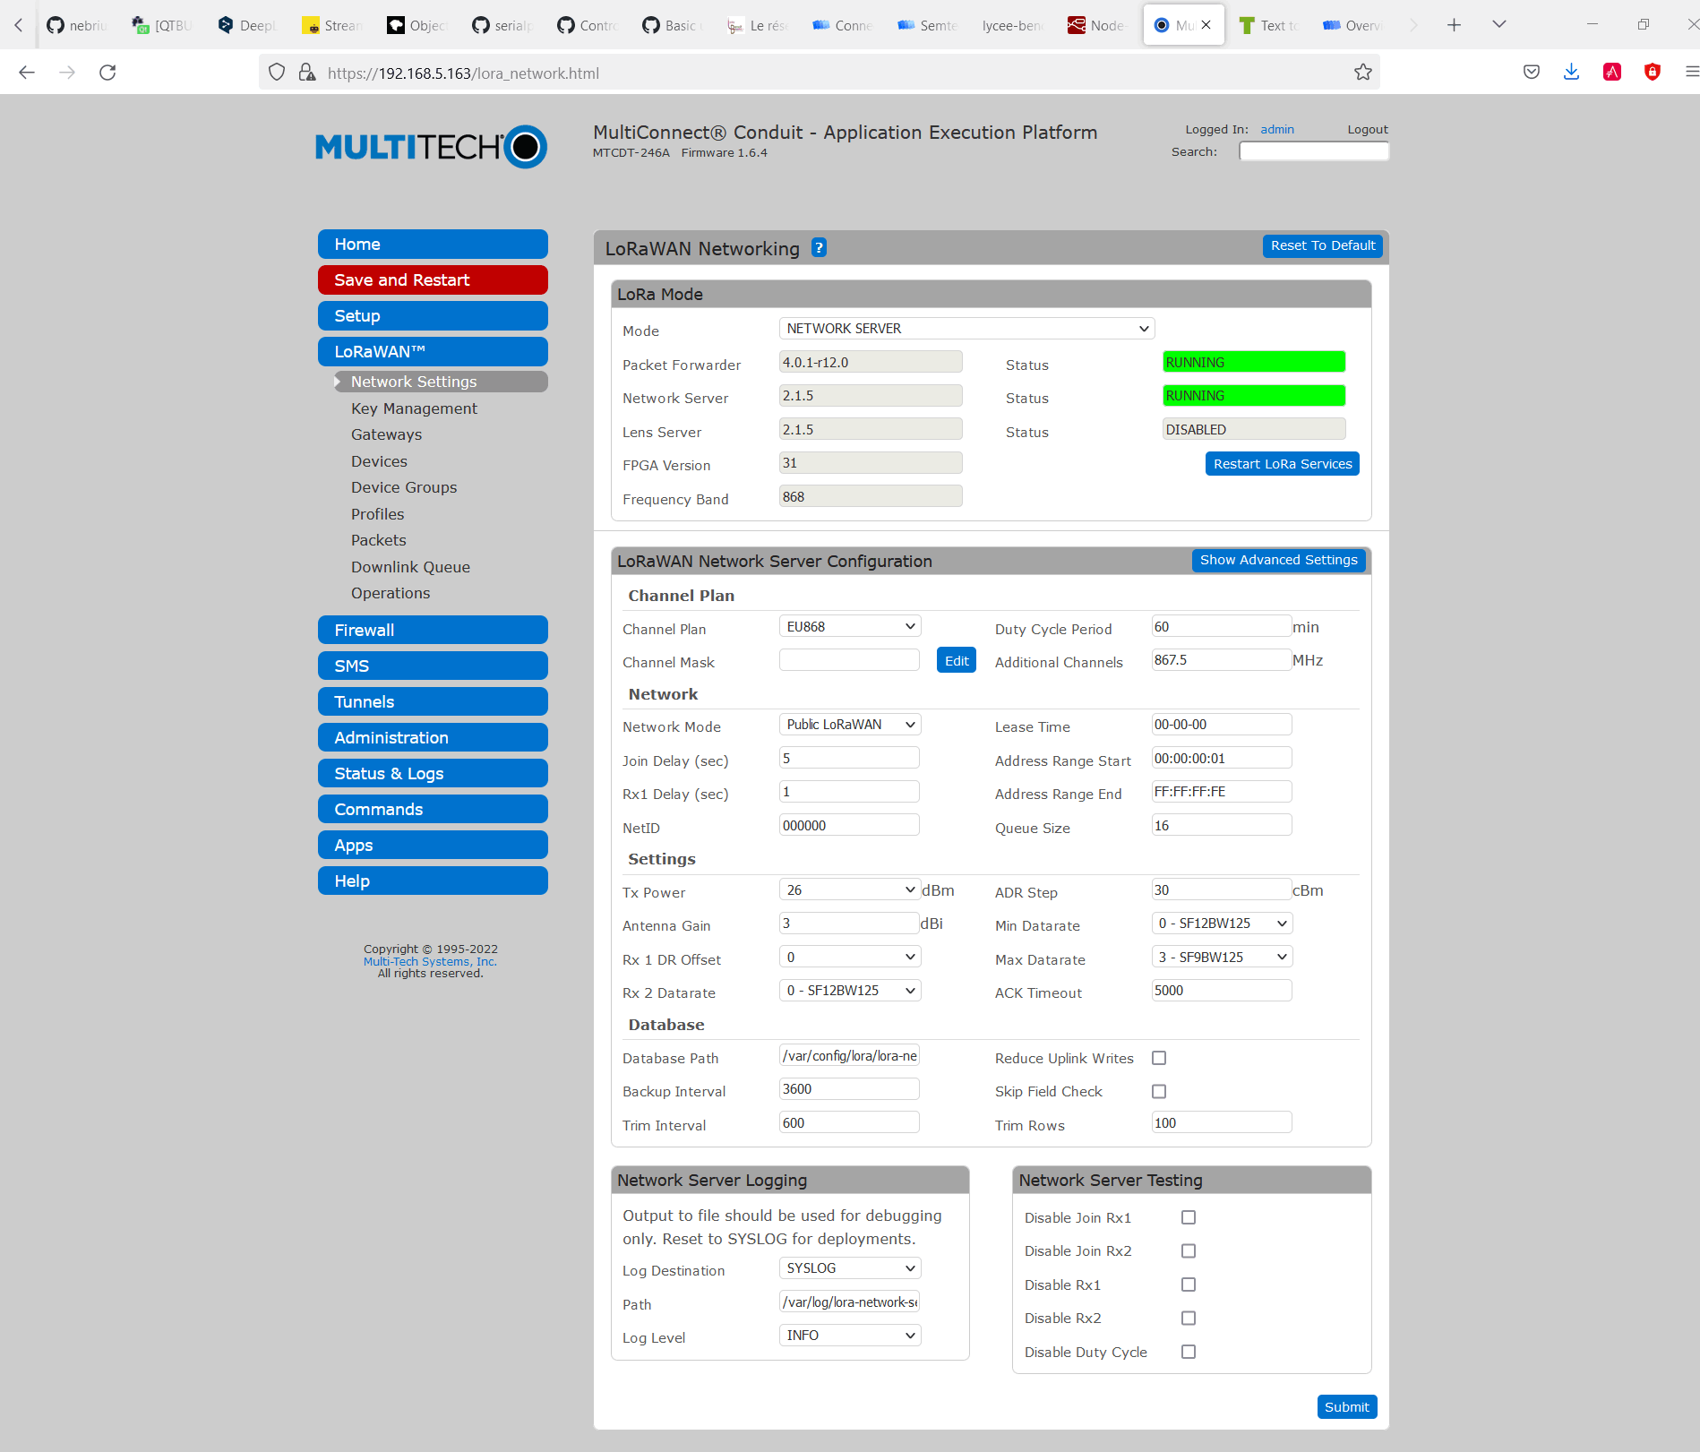The height and width of the screenshot is (1452, 1700).
Task: Click the Logout link
Action: [x=1368, y=130]
